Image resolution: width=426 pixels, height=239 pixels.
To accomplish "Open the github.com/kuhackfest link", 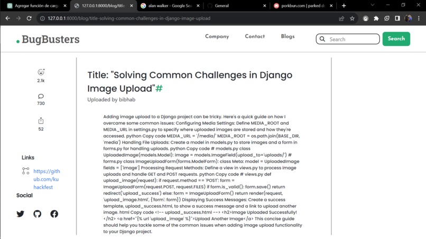I will 47,179.
